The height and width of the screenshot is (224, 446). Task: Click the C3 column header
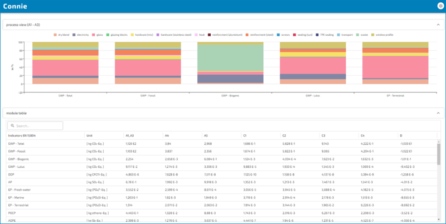tap(323, 135)
